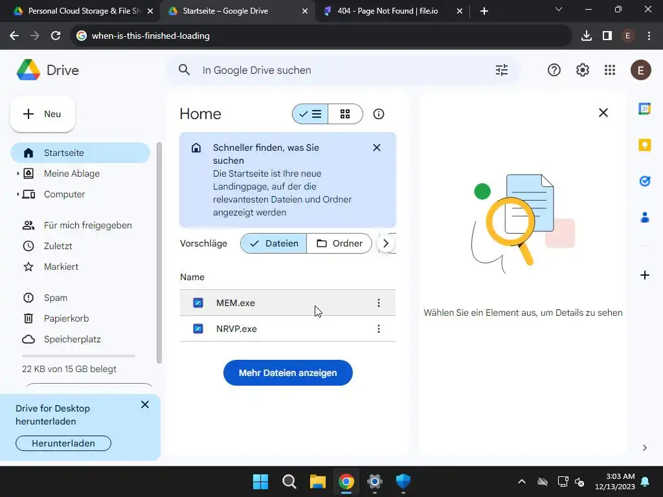Click the Google Drive logo

pyautogui.click(x=28, y=70)
